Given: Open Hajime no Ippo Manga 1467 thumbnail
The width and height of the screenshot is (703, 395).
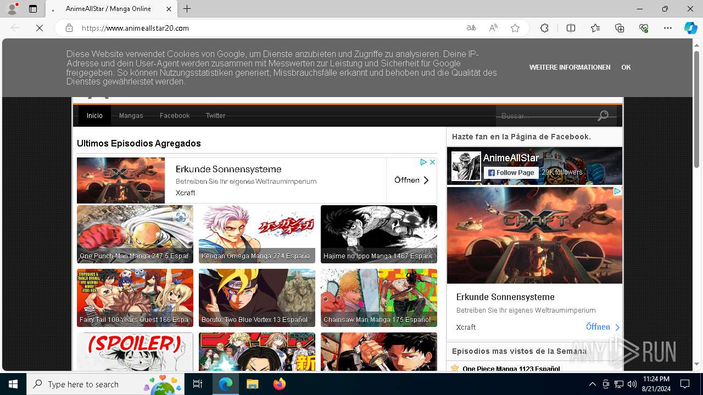Looking at the screenshot, I should pyautogui.click(x=379, y=234).
